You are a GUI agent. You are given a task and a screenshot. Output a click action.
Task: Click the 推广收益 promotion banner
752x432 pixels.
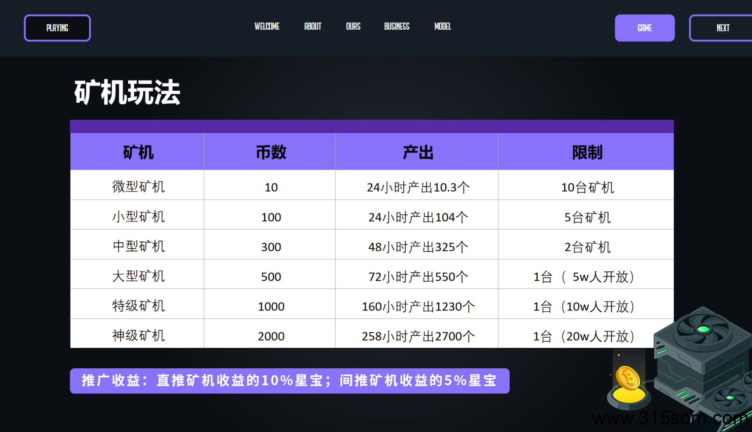point(289,381)
